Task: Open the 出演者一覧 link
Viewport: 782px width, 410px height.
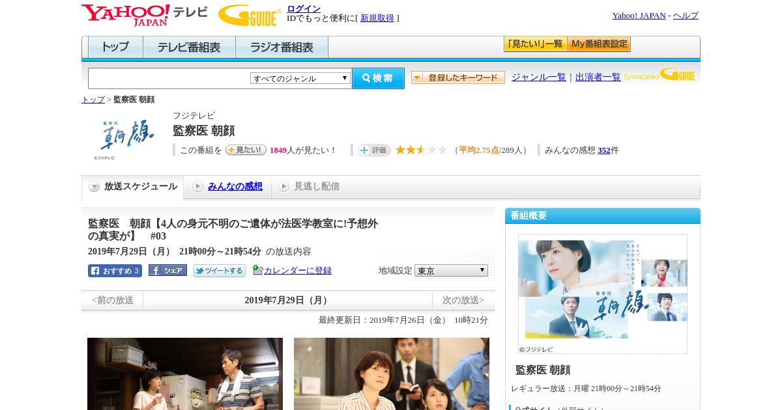Action: (598, 77)
